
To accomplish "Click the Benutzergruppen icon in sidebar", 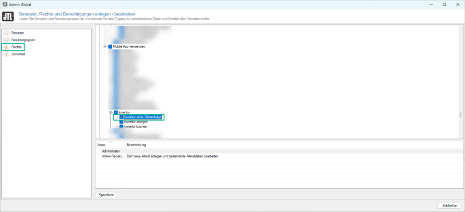I will pos(6,40).
